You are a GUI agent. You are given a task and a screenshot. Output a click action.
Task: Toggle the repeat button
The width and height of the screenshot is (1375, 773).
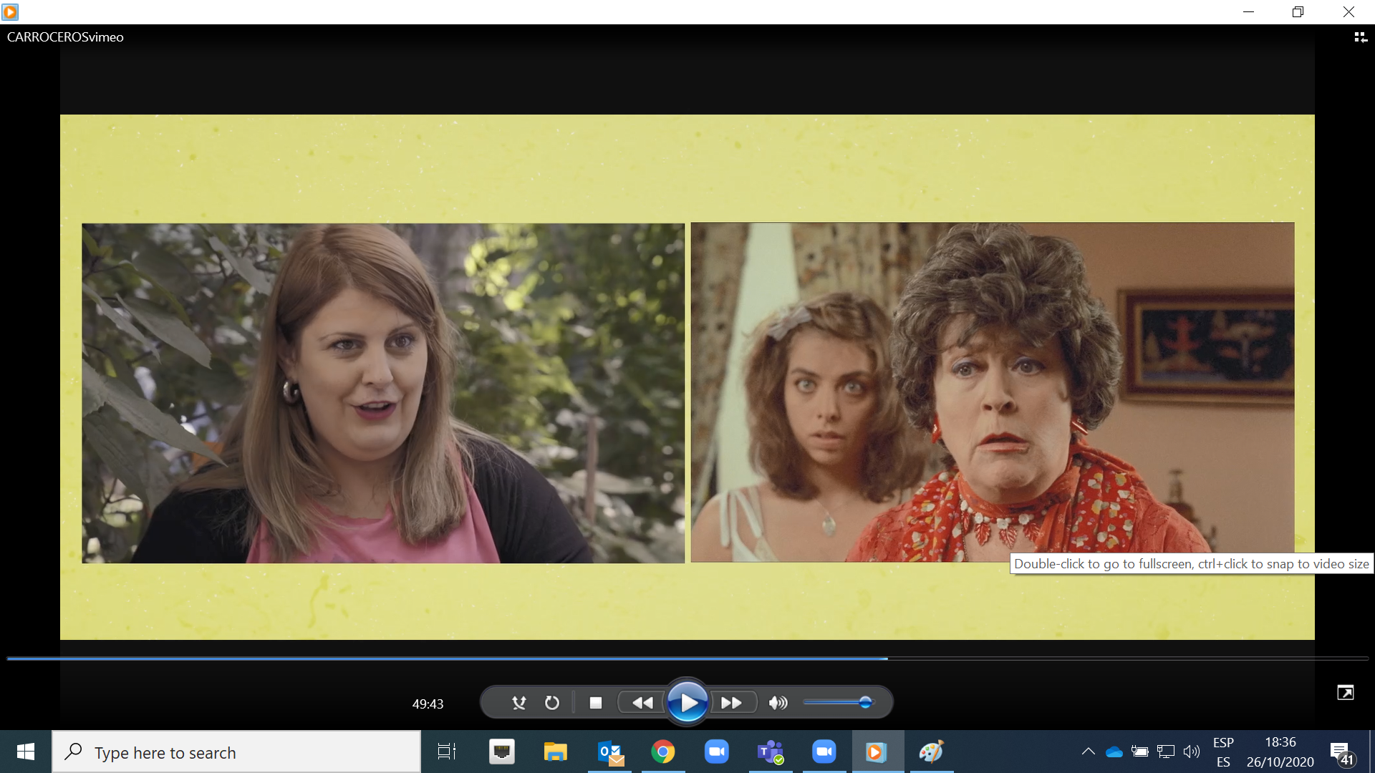point(551,703)
